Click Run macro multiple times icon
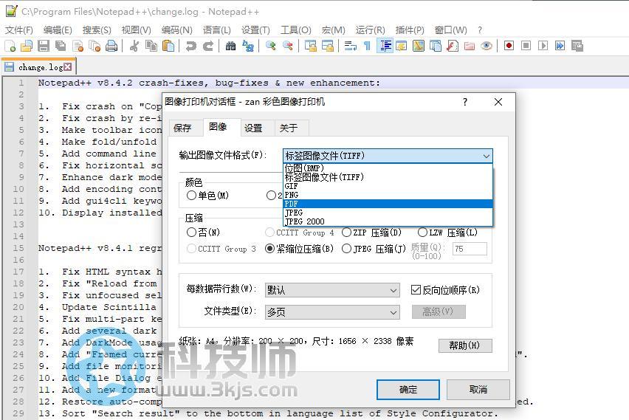 [x=560, y=46]
